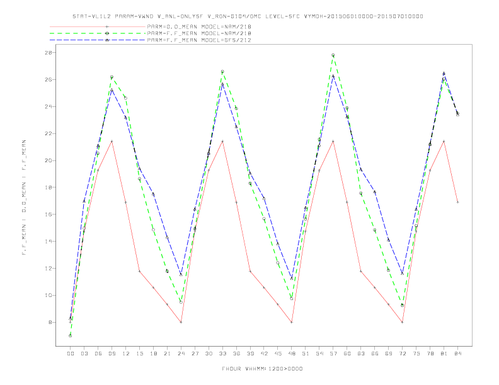Click x-axis tick label 27
Image resolution: width=499 pixels, height=385 pixels.
tap(195, 354)
